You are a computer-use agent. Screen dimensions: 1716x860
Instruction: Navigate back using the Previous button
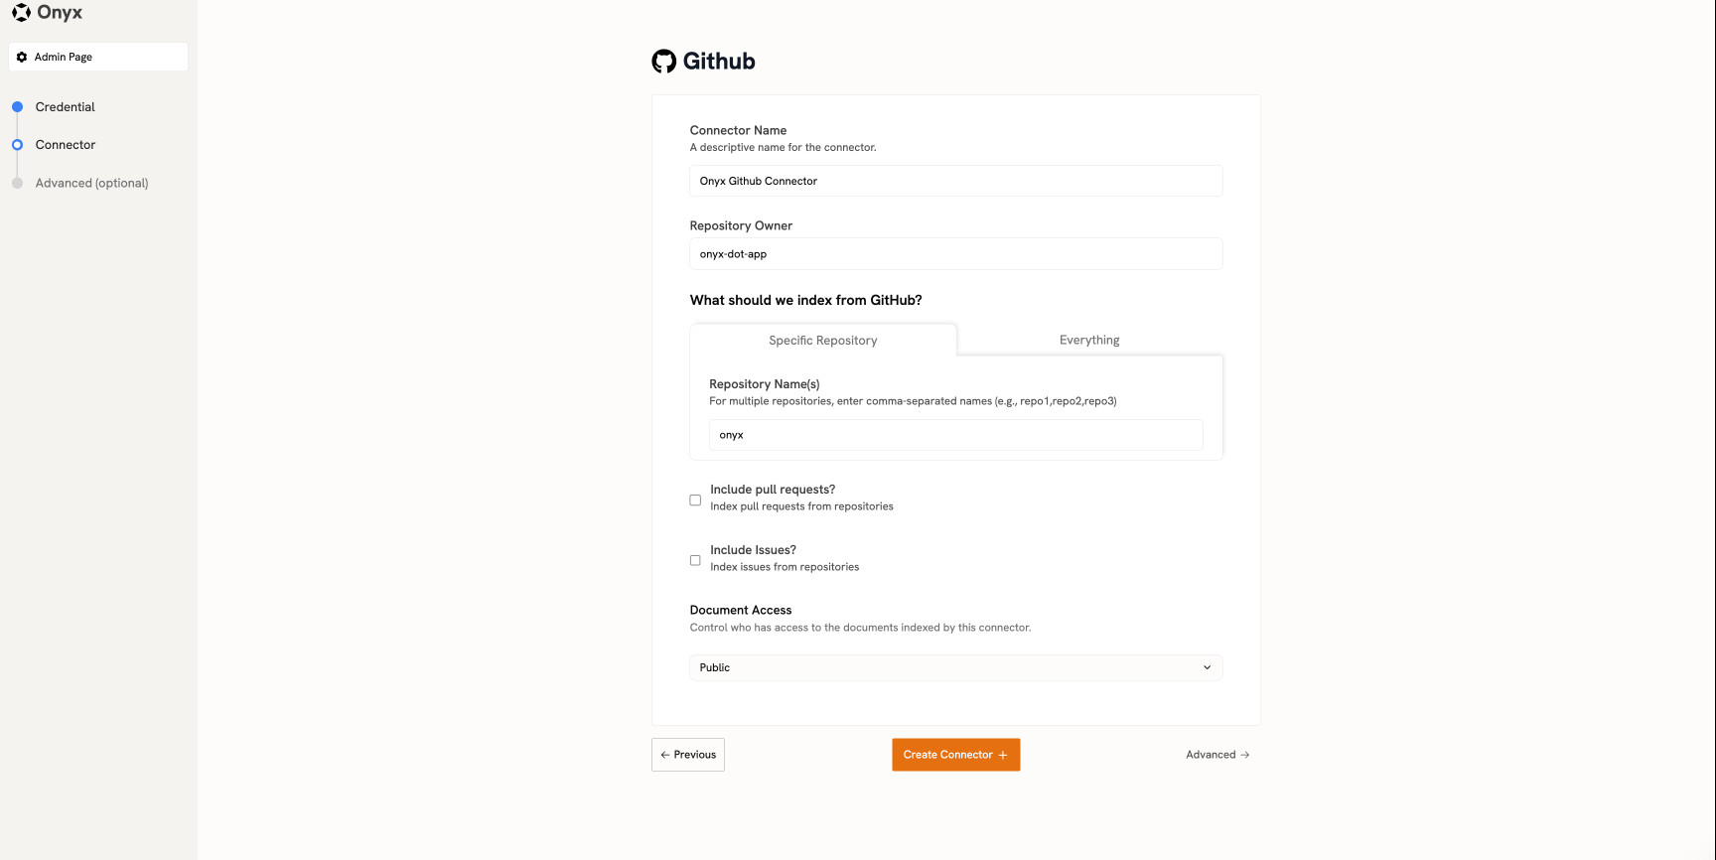[687, 754]
